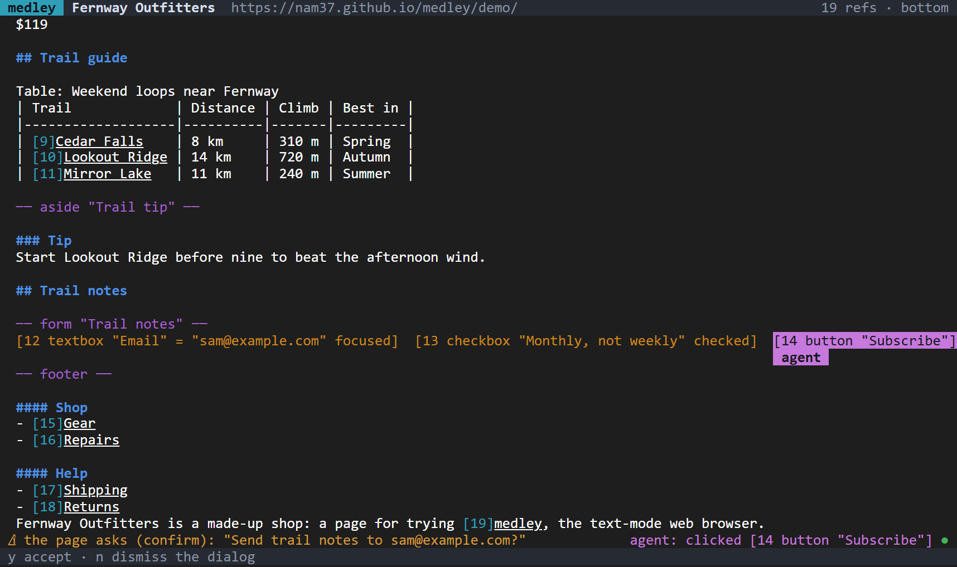Image resolution: width=957 pixels, height=567 pixels.
Task: Click the "240 m" climb value
Action: 299,174
